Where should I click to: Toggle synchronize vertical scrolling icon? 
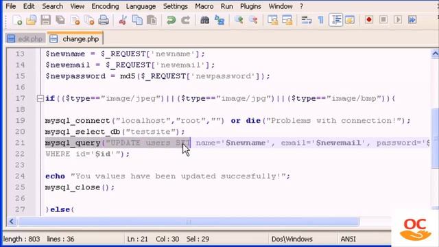[272, 20]
